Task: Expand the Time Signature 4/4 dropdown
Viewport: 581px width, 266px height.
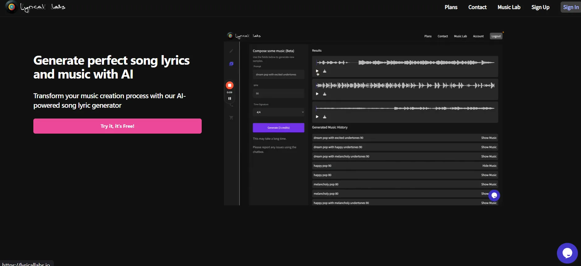Action: pos(278,112)
